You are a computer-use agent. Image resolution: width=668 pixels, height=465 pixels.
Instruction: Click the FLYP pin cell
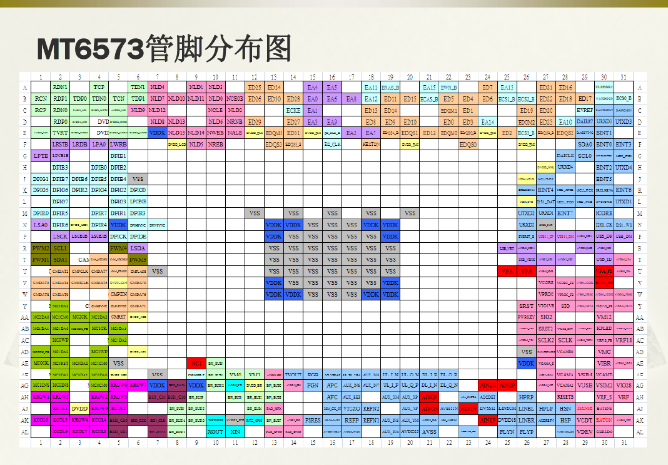click(527, 431)
